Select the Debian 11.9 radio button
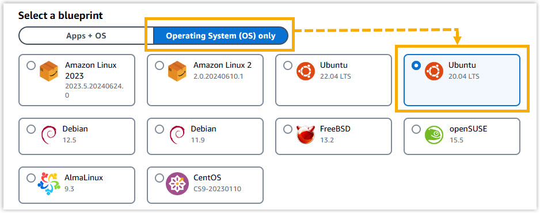The width and height of the screenshot is (540, 213). click(159, 129)
